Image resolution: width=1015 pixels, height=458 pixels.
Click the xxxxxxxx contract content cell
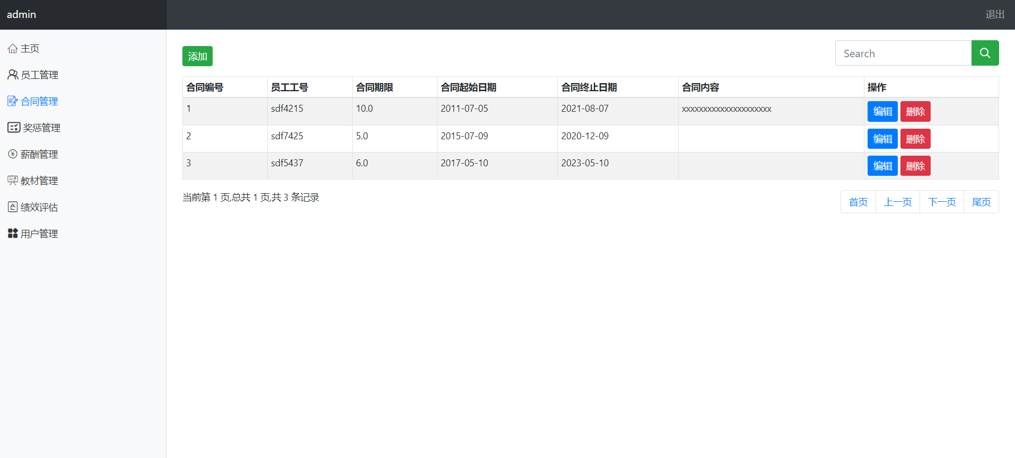pyautogui.click(x=771, y=111)
